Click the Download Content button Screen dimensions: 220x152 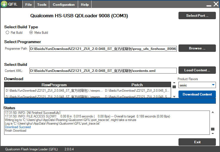click(197, 94)
